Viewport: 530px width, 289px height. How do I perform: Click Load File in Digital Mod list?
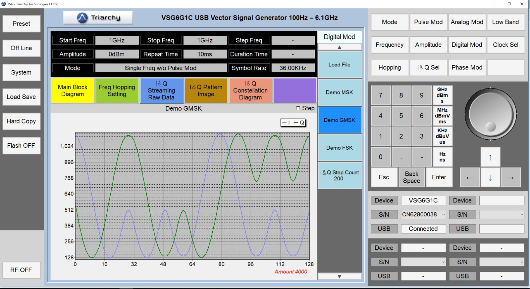tap(340, 65)
